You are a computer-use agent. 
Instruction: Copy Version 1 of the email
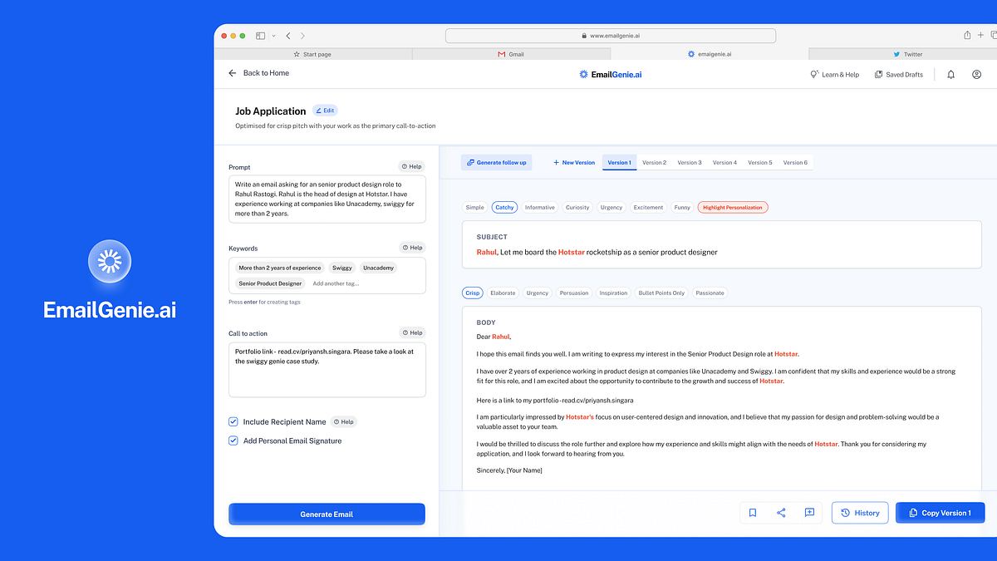(x=940, y=513)
